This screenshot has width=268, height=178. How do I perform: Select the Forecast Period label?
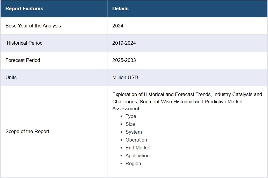23,60
